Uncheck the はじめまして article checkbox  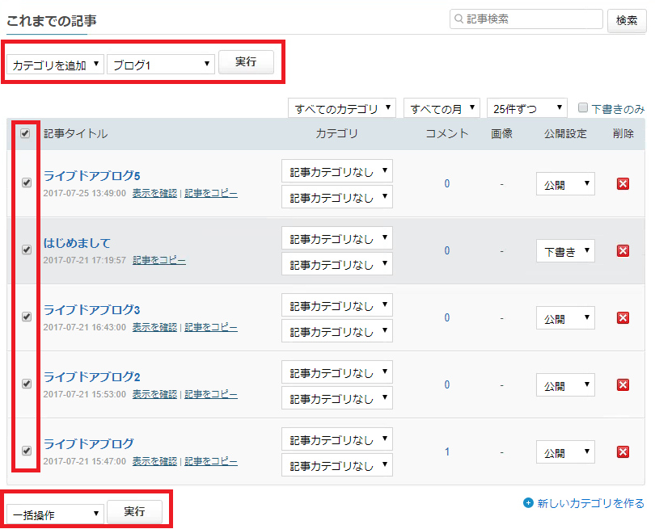26,250
